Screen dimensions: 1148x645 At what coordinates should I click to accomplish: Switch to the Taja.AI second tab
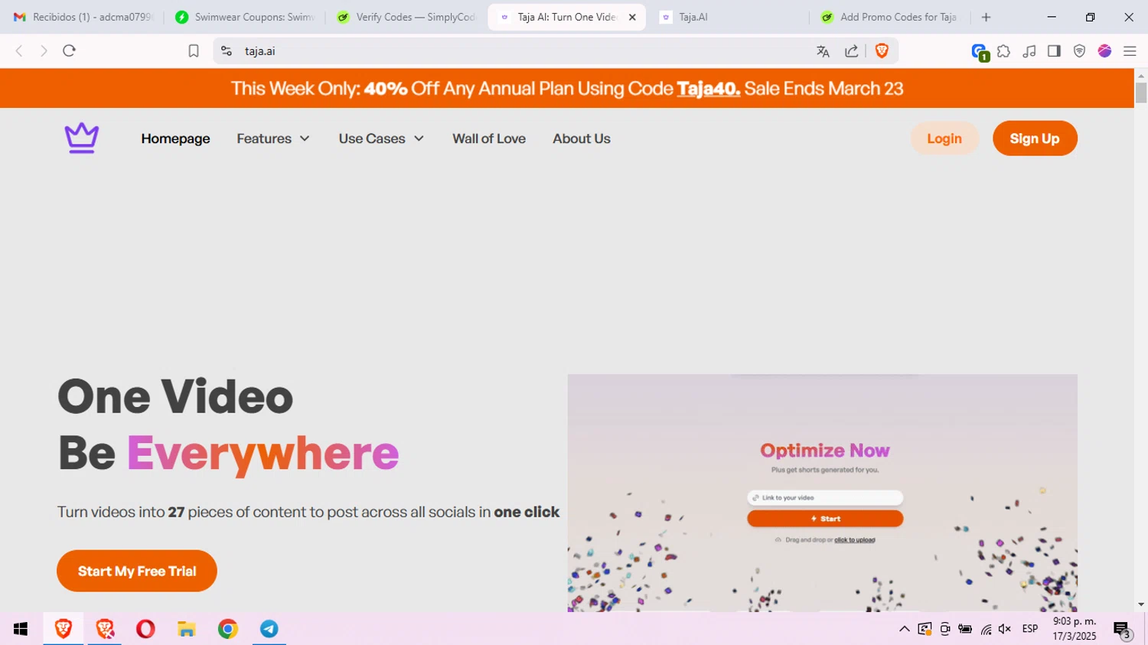[727, 17]
